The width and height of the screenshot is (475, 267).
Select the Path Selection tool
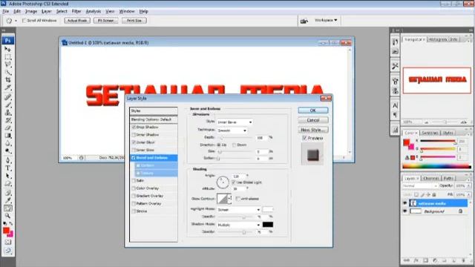(8, 177)
